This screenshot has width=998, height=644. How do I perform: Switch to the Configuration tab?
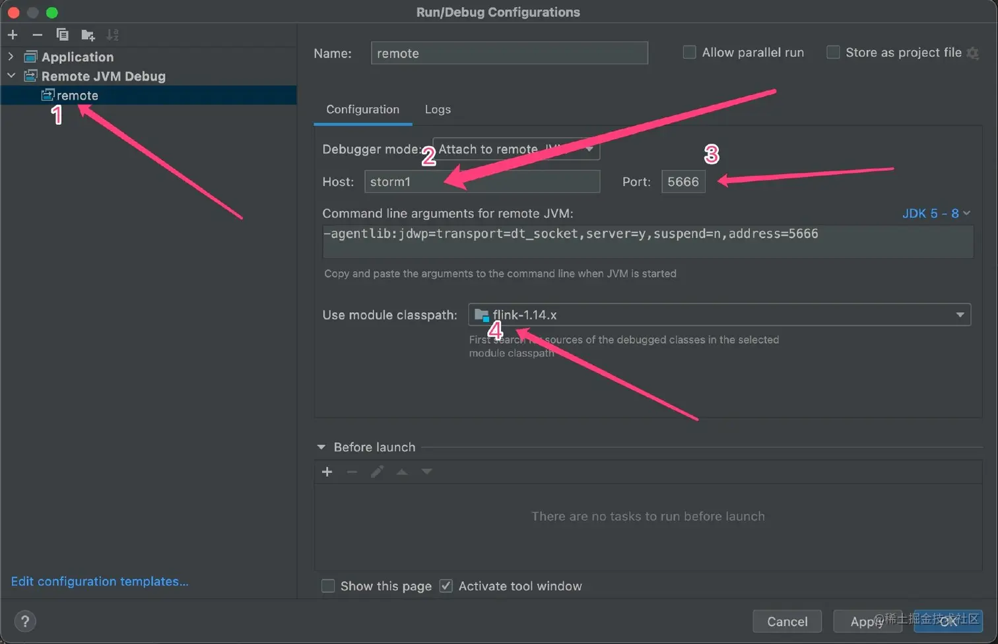(362, 110)
